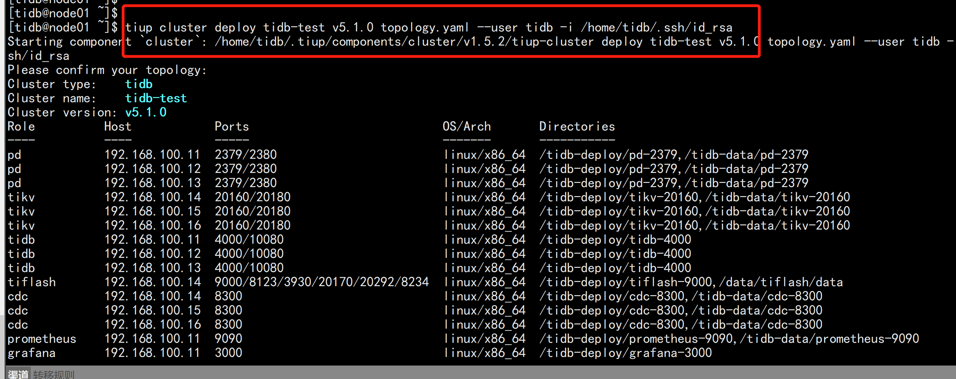Click the 'grafana' role name
The width and height of the screenshot is (956, 379).
(31, 353)
